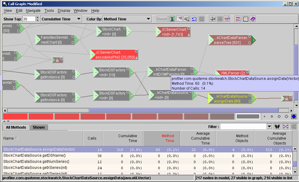Open the help book icon
The width and height of the screenshot is (299, 182).
[253, 19]
